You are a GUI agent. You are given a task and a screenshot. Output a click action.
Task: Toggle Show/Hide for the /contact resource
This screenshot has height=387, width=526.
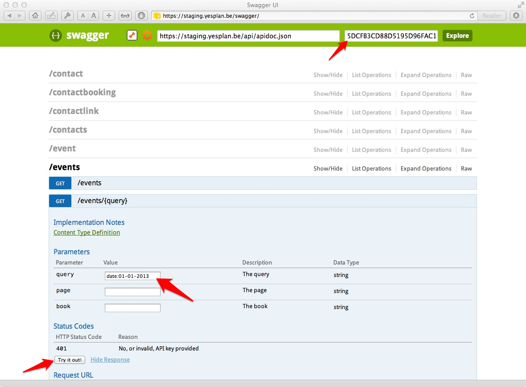point(328,75)
